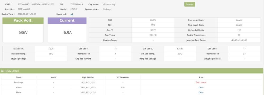Click the HWID value text
The height and width of the screenshot is (95, 264).
pyautogui.click(x=36, y=4)
